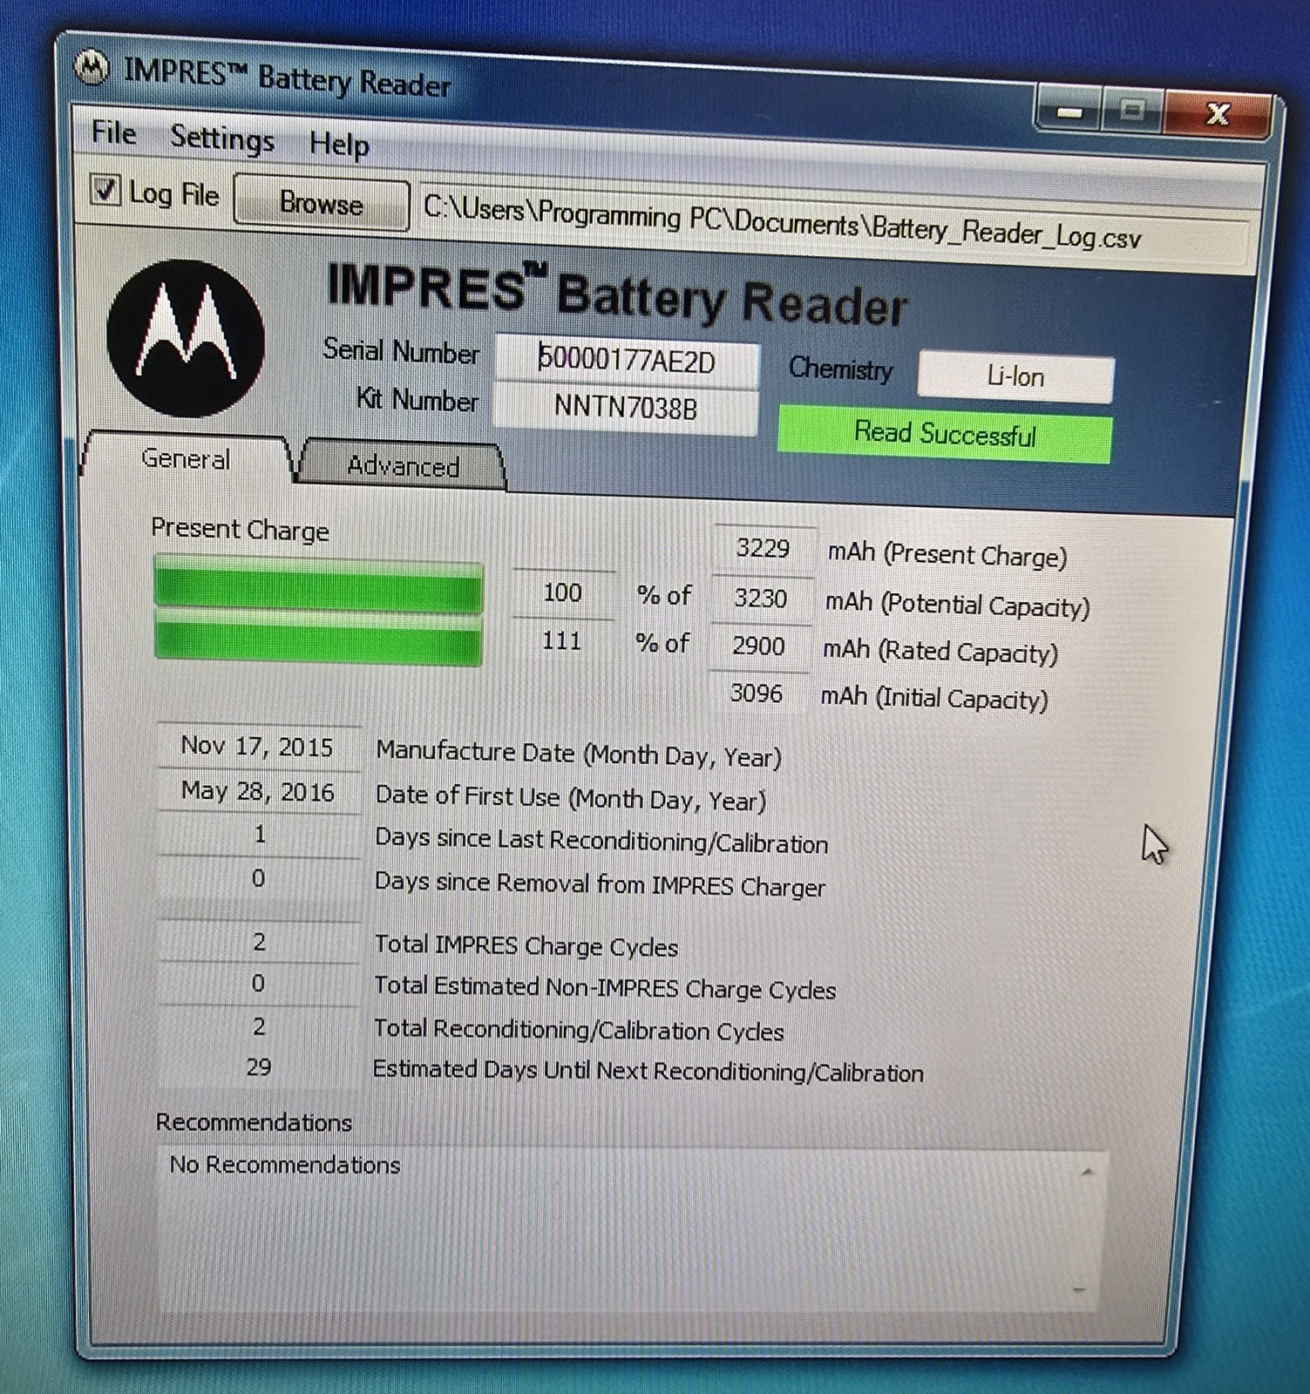
Task: Select the General tab
Action: [186, 459]
